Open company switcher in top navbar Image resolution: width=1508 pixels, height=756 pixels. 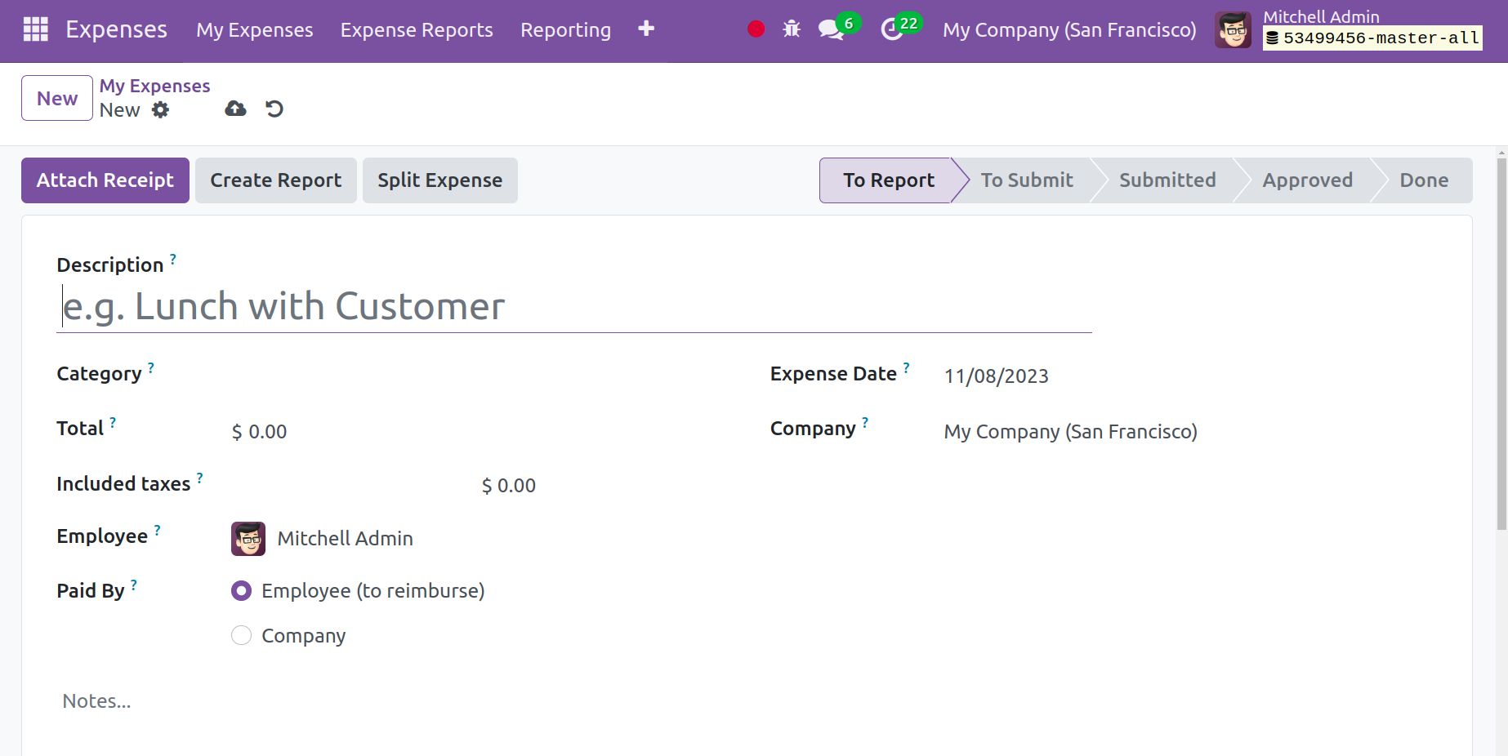(1069, 30)
